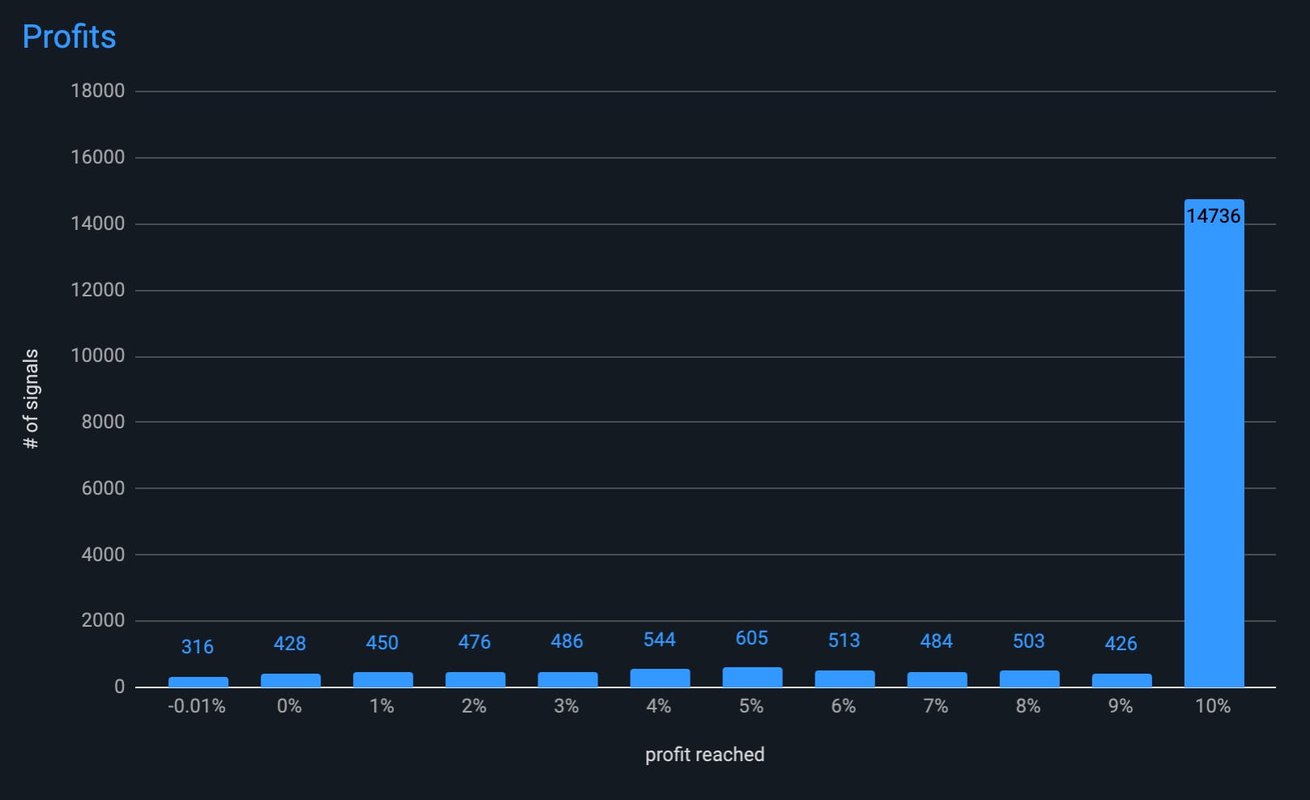Screen dimensions: 1310x800
Task: Select the 9% profit bar
Action: point(1121,680)
